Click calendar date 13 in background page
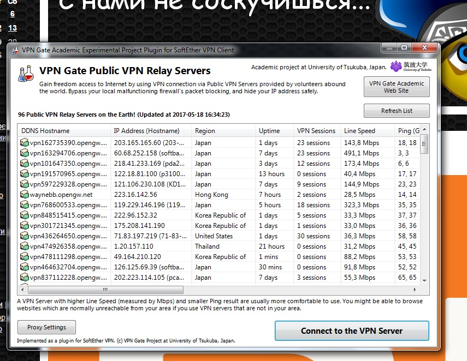The image size is (467, 361). (13, 28)
